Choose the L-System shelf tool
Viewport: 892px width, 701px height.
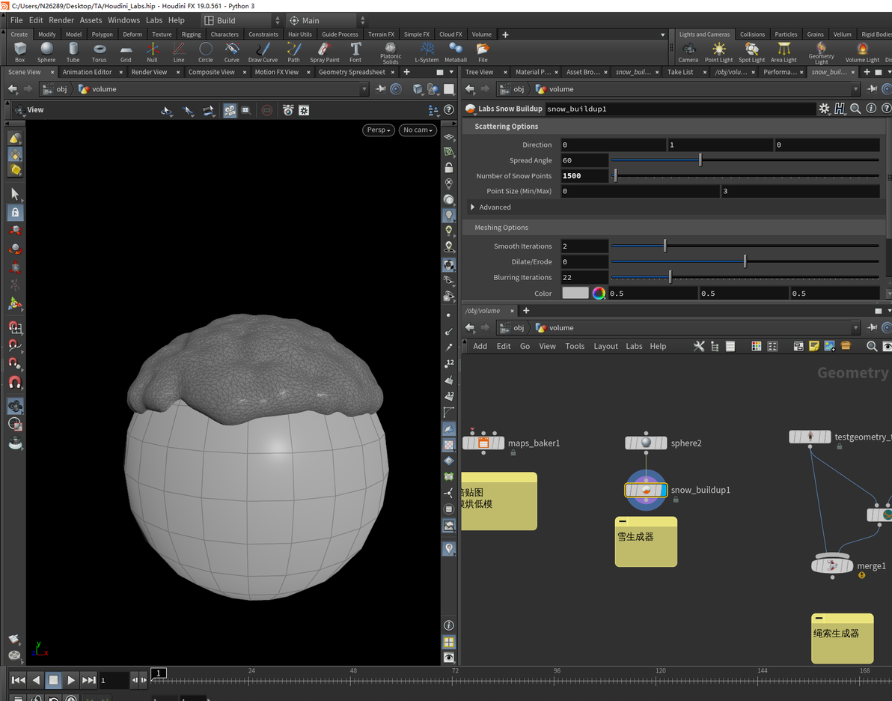coord(427,51)
